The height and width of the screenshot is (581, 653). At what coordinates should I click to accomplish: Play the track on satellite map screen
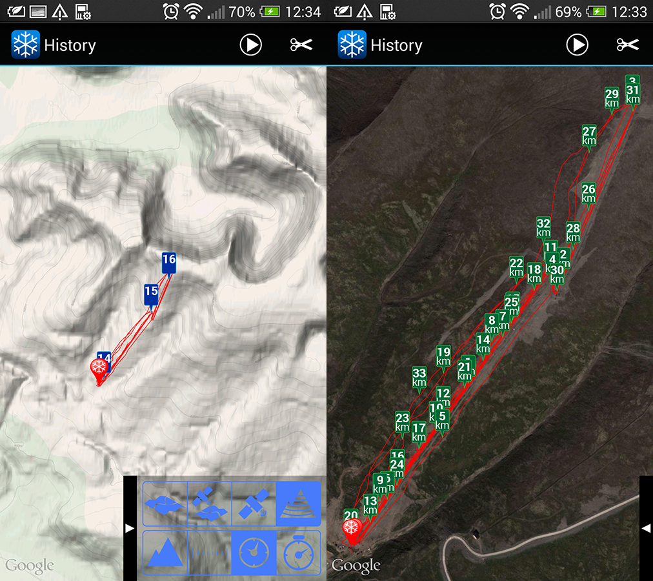pyautogui.click(x=578, y=45)
